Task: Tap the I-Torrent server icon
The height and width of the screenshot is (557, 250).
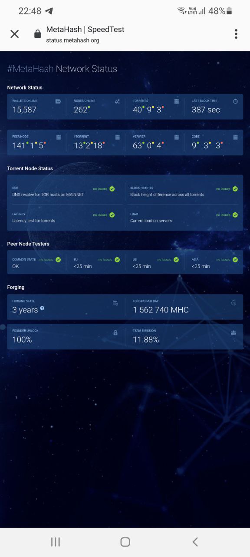Action: (118, 137)
